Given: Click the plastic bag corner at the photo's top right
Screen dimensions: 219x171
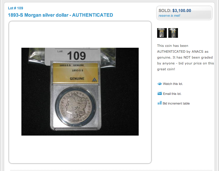Looking at the screenshot, I should click(x=108, y=57).
